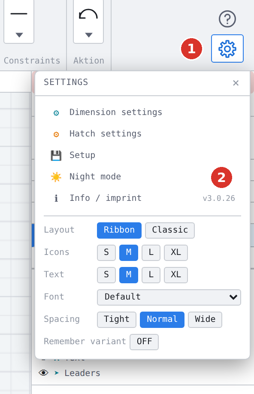The width and height of the screenshot is (254, 394).
Task: Hide the Leaders layer eye icon
Action: (43, 373)
